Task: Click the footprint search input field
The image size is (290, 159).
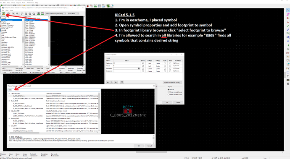Action: [54, 90]
